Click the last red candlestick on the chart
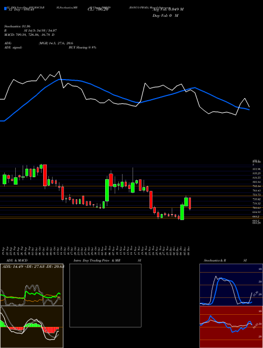The height and width of the screenshot is (348, 263). click(x=190, y=204)
